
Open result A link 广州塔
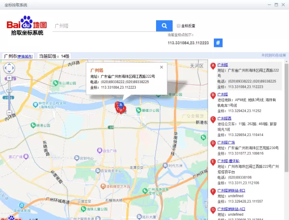223,65
